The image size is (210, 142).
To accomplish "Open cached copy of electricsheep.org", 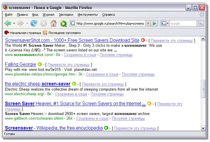I will pos(71,94).
